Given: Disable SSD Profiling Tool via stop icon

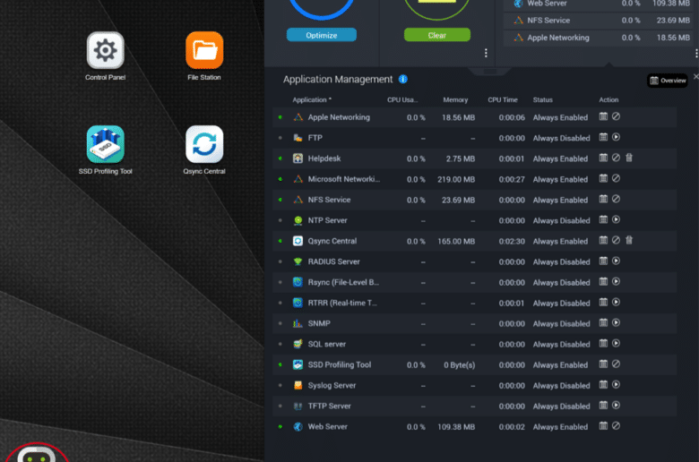Looking at the screenshot, I should point(616,364).
